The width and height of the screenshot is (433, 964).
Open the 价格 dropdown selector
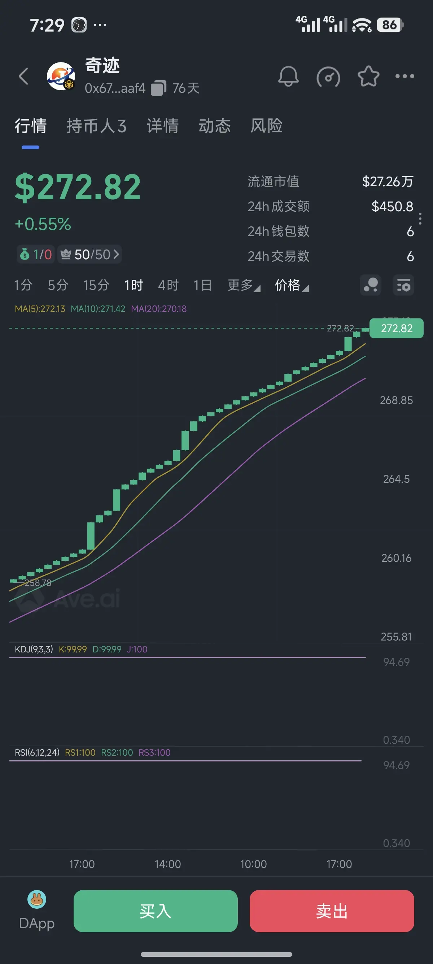(x=291, y=285)
